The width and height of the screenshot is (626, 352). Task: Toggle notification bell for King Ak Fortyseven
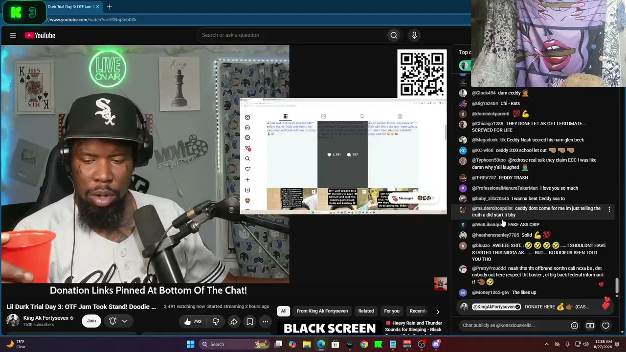tap(112, 321)
